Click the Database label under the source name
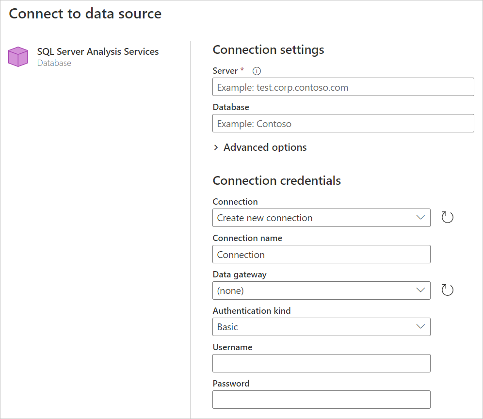This screenshot has width=483, height=419. [x=54, y=63]
